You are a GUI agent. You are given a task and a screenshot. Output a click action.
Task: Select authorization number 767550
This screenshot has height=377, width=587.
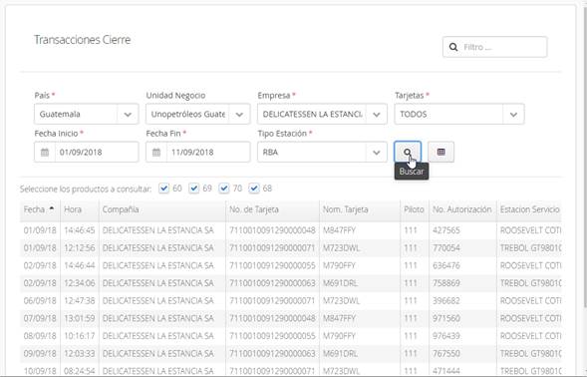tap(446, 353)
